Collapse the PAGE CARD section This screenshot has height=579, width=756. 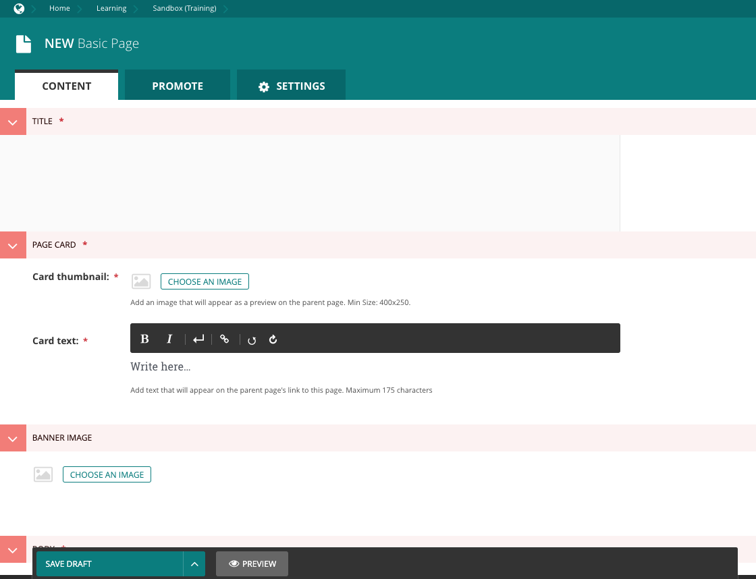[x=13, y=245]
